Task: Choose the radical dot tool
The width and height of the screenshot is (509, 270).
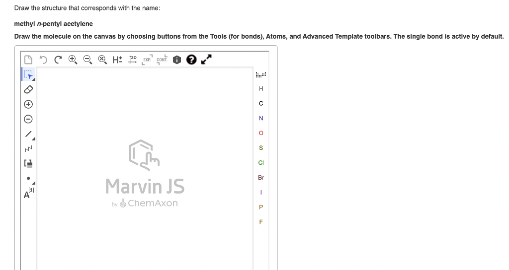Action: (x=28, y=178)
